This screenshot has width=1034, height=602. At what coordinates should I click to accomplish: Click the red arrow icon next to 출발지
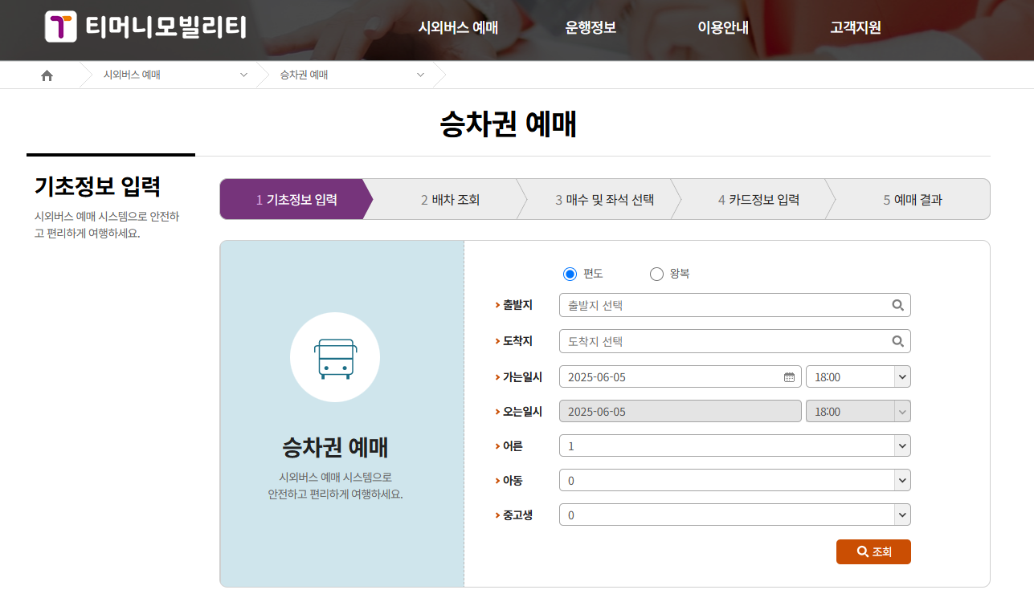coord(498,305)
